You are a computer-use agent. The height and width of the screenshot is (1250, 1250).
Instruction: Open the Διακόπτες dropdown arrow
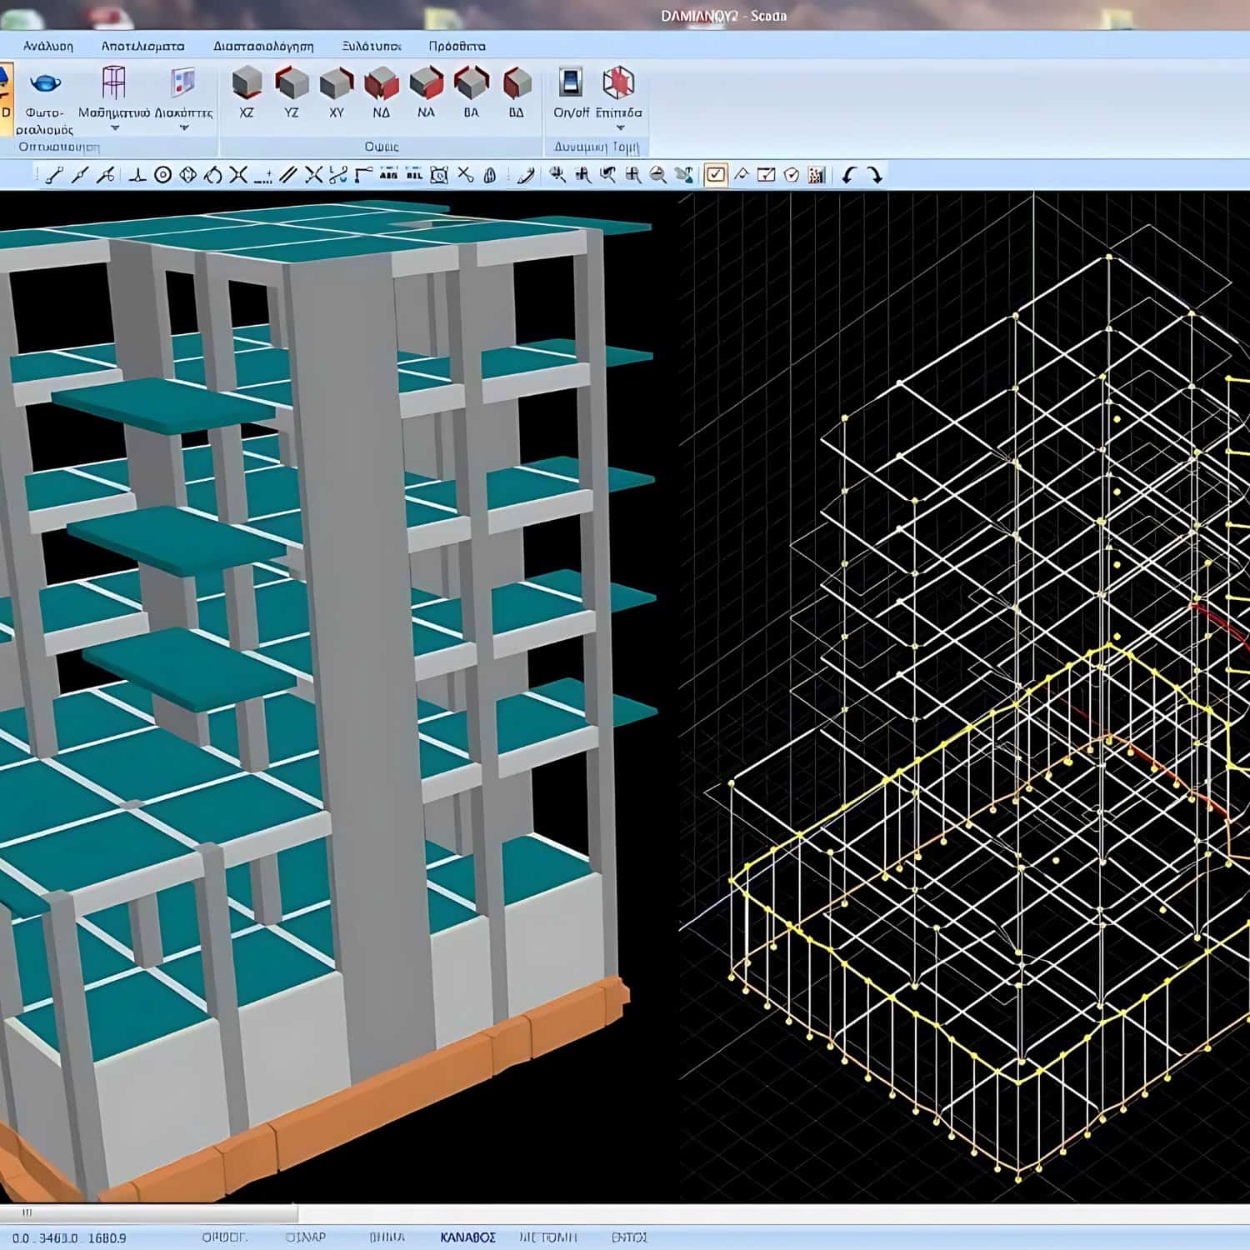click(184, 128)
